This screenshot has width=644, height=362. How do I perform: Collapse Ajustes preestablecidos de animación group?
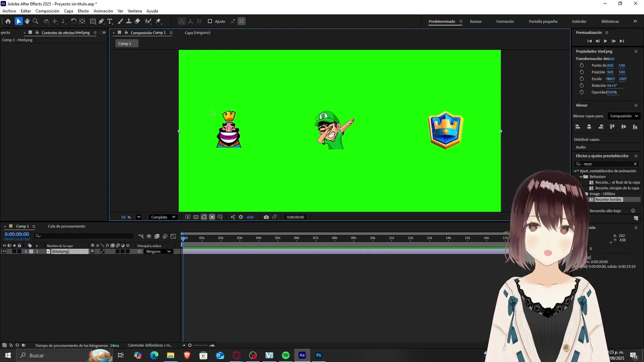(577, 171)
